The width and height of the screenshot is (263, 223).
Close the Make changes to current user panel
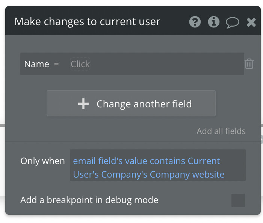click(x=251, y=23)
